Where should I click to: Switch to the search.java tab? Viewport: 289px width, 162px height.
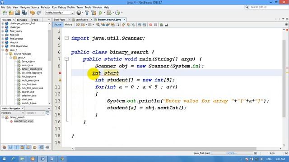point(81,20)
